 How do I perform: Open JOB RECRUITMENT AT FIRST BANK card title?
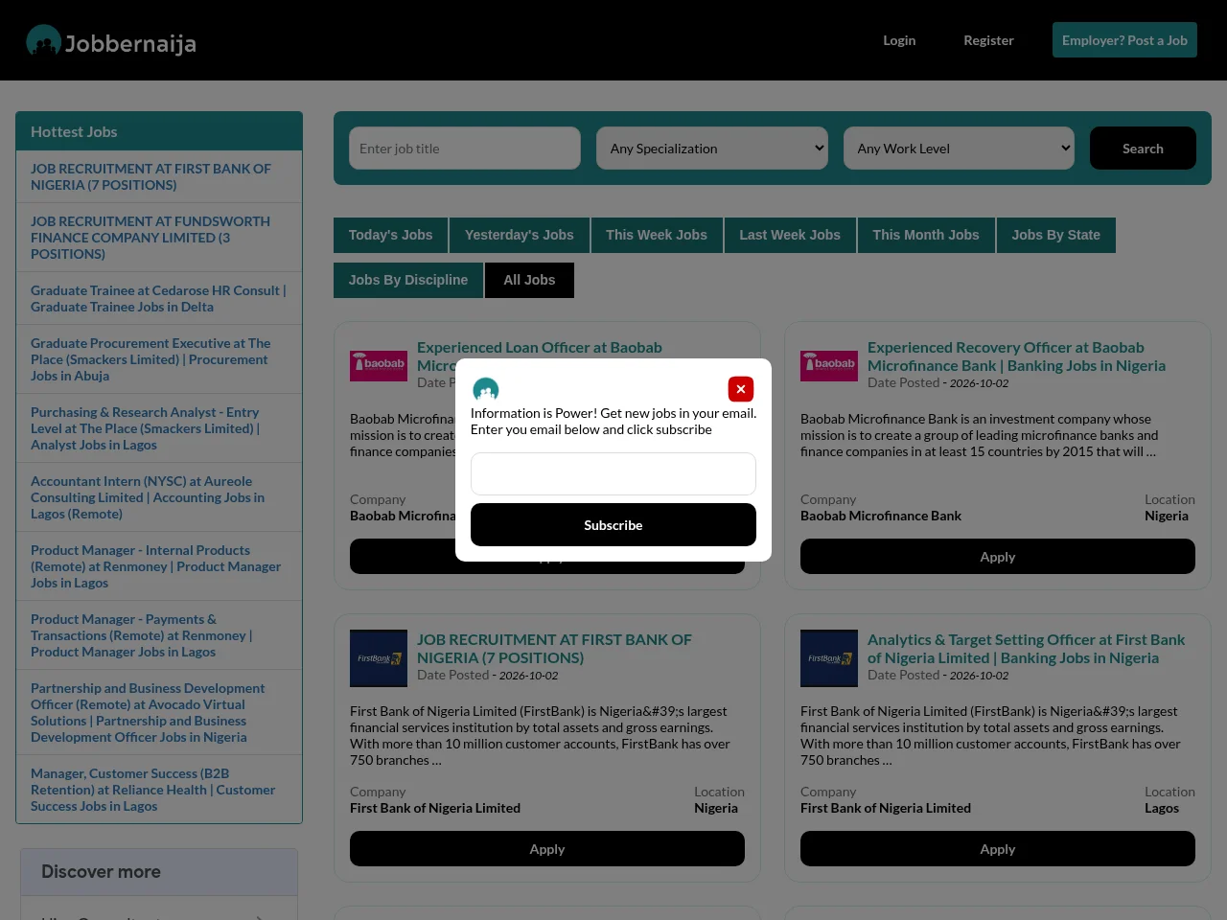pyautogui.click(x=554, y=649)
